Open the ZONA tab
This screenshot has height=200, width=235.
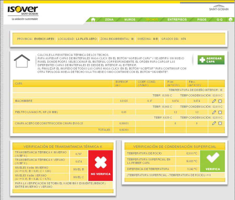[109, 20]
